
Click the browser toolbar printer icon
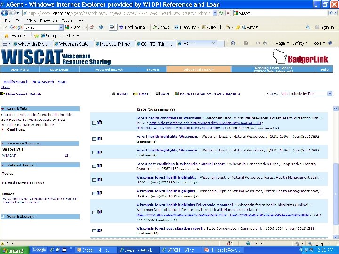coord(265,43)
